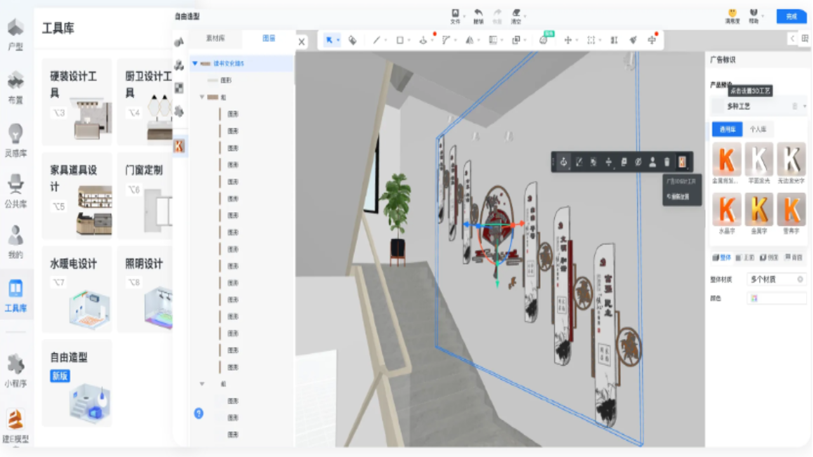Click the blue help question mark icon
This screenshot has width=813, height=457.
pyautogui.click(x=199, y=413)
